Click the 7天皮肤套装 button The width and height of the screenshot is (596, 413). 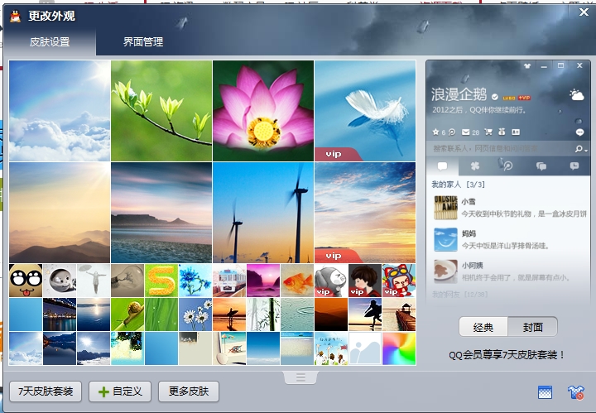point(46,391)
